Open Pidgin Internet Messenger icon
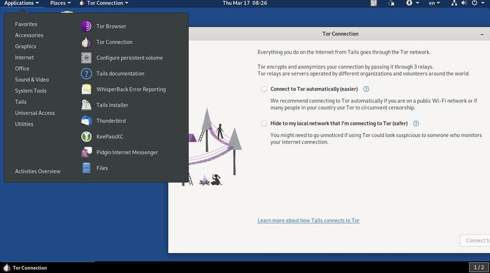 point(86,152)
